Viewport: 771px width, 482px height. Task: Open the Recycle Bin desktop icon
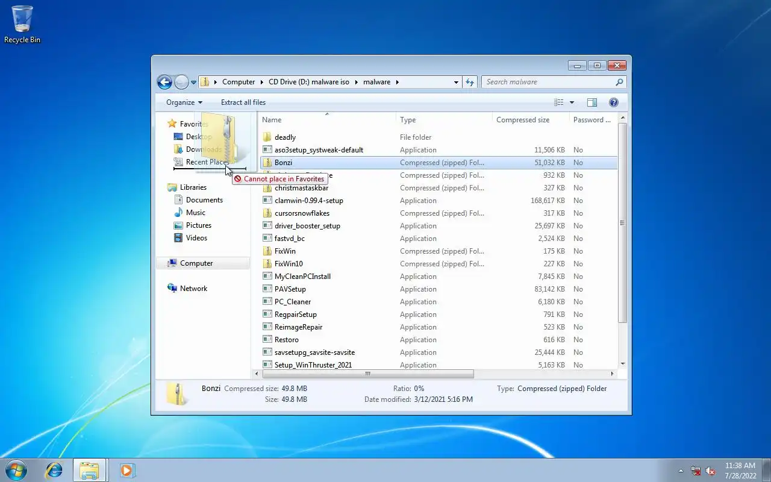tap(22, 24)
